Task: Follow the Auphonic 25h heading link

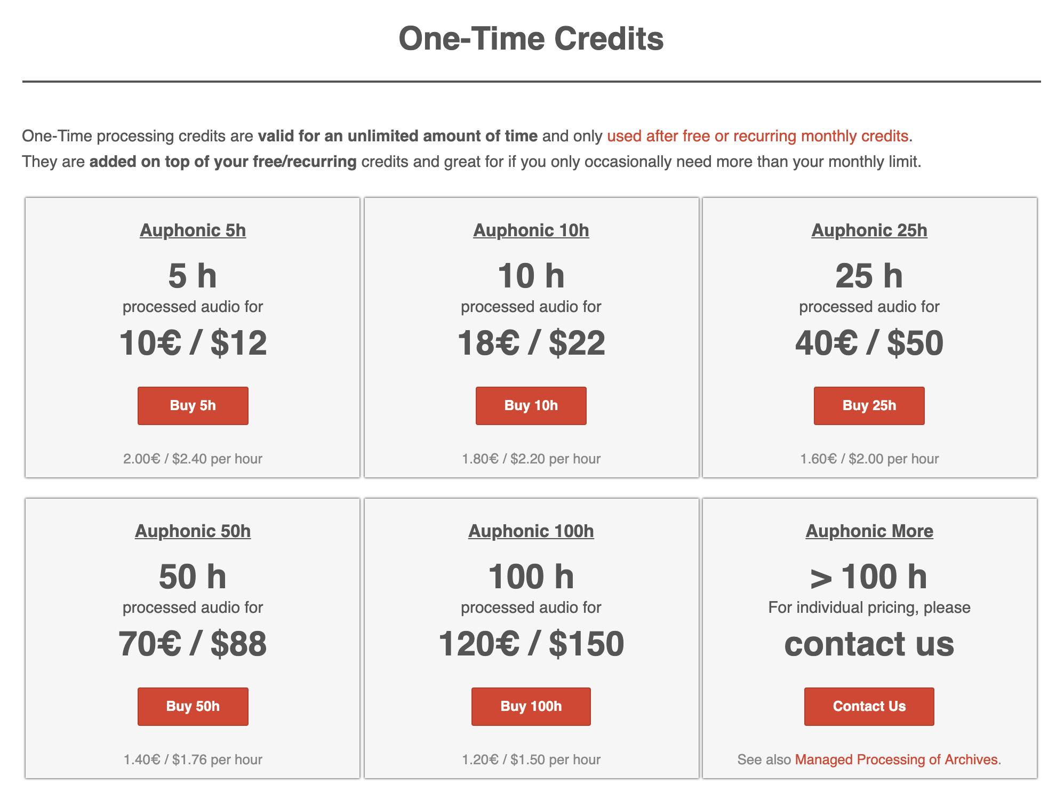Action: pos(869,230)
